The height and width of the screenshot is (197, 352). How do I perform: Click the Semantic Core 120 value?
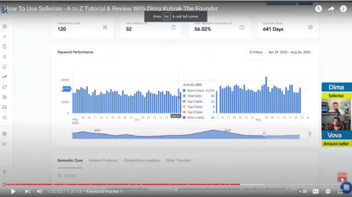tap(62, 29)
